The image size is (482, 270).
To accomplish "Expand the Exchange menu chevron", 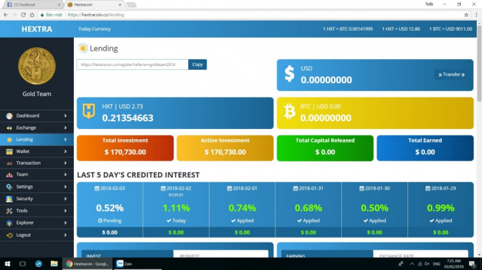I will 66,128.
